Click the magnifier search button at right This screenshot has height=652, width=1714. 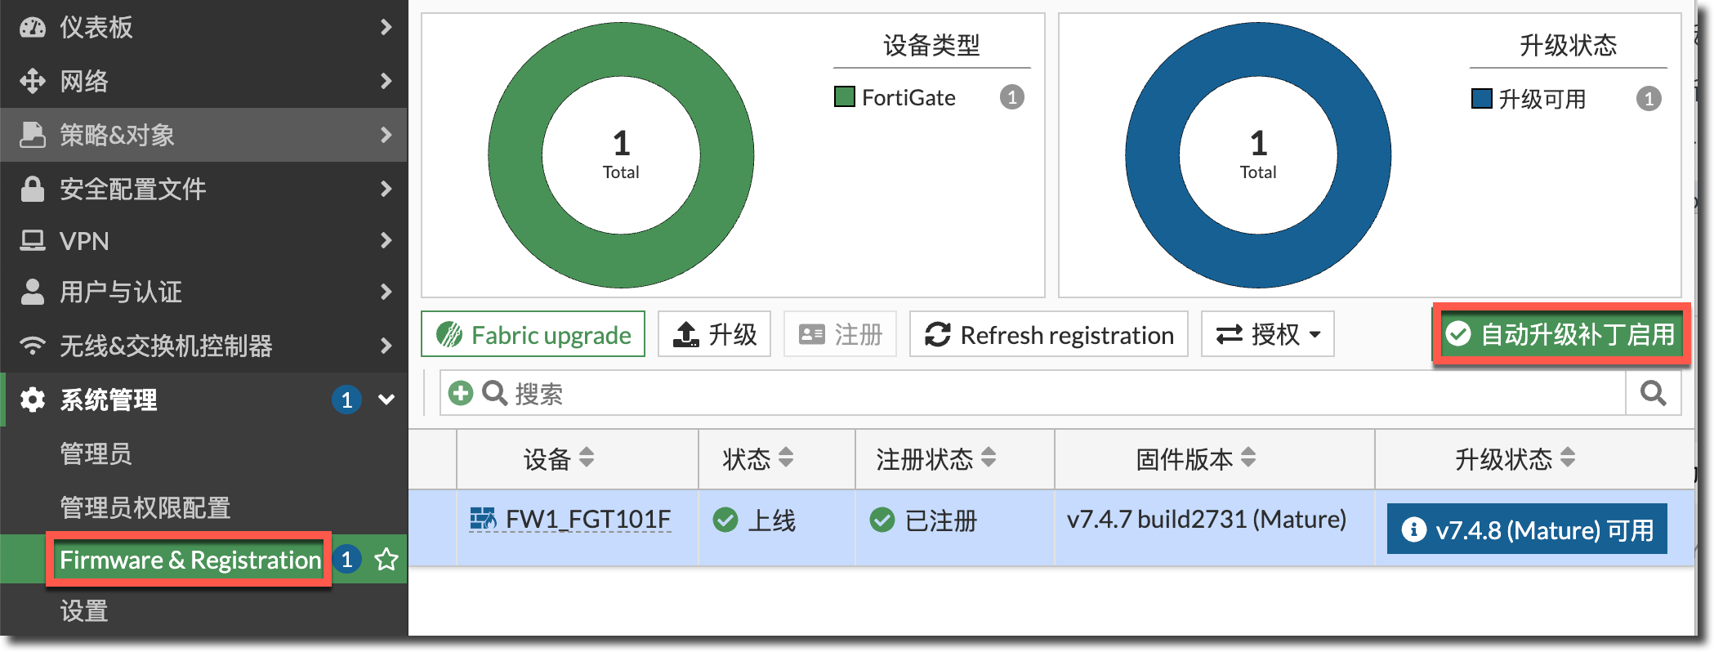(1653, 394)
